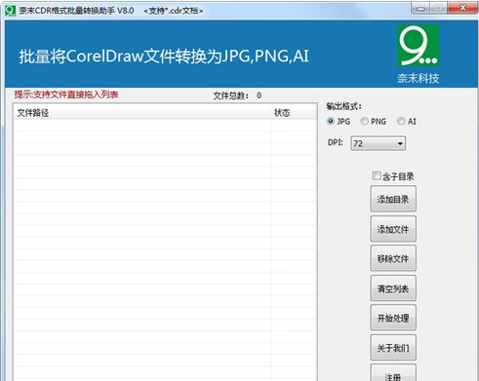Click the 注册 register button
Viewport: 479px width, 381px height.
pos(393,373)
